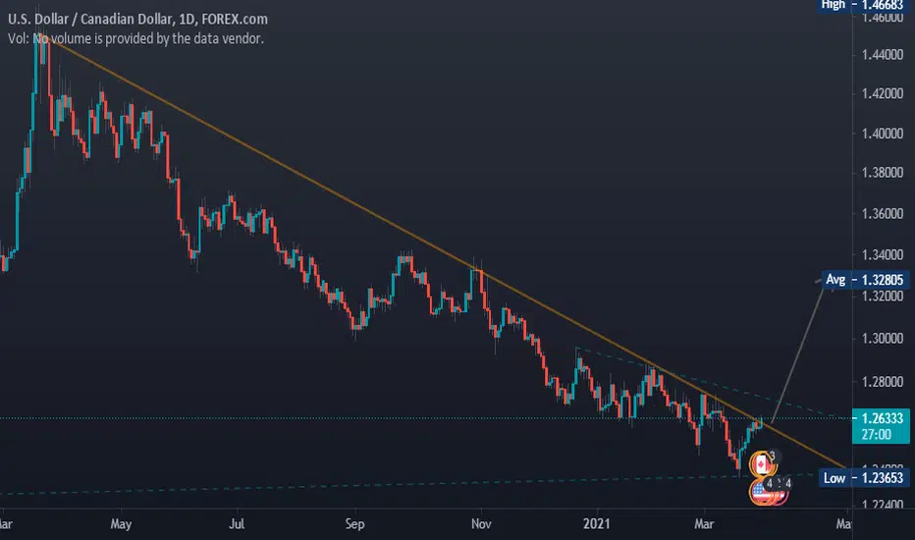Click the 1.30000 price axis label
Viewport: 915px width, 540px height.
883,339
